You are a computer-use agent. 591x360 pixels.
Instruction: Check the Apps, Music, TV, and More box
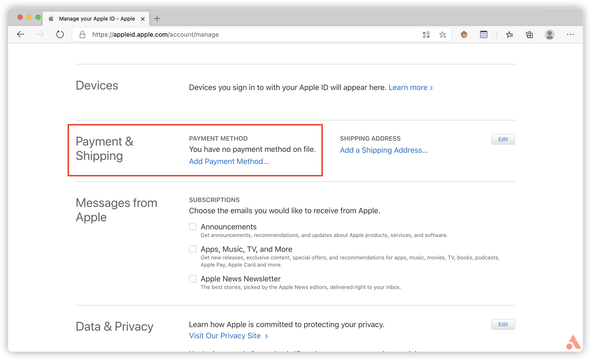(x=192, y=249)
